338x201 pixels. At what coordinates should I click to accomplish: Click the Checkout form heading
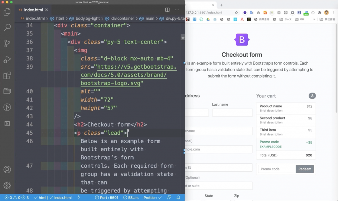pyautogui.click(x=242, y=55)
